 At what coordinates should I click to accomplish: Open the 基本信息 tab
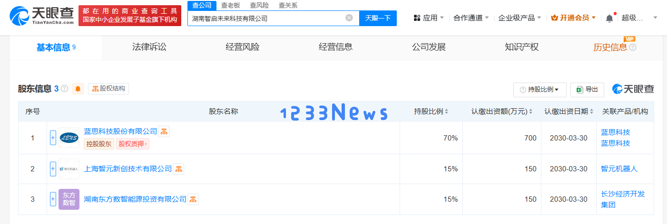click(x=56, y=47)
